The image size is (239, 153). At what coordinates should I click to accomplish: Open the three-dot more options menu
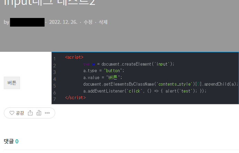coord(47,113)
